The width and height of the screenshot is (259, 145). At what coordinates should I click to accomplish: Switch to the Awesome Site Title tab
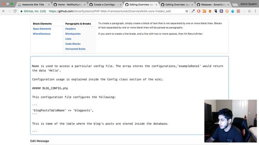pyautogui.click(x=33, y=4)
